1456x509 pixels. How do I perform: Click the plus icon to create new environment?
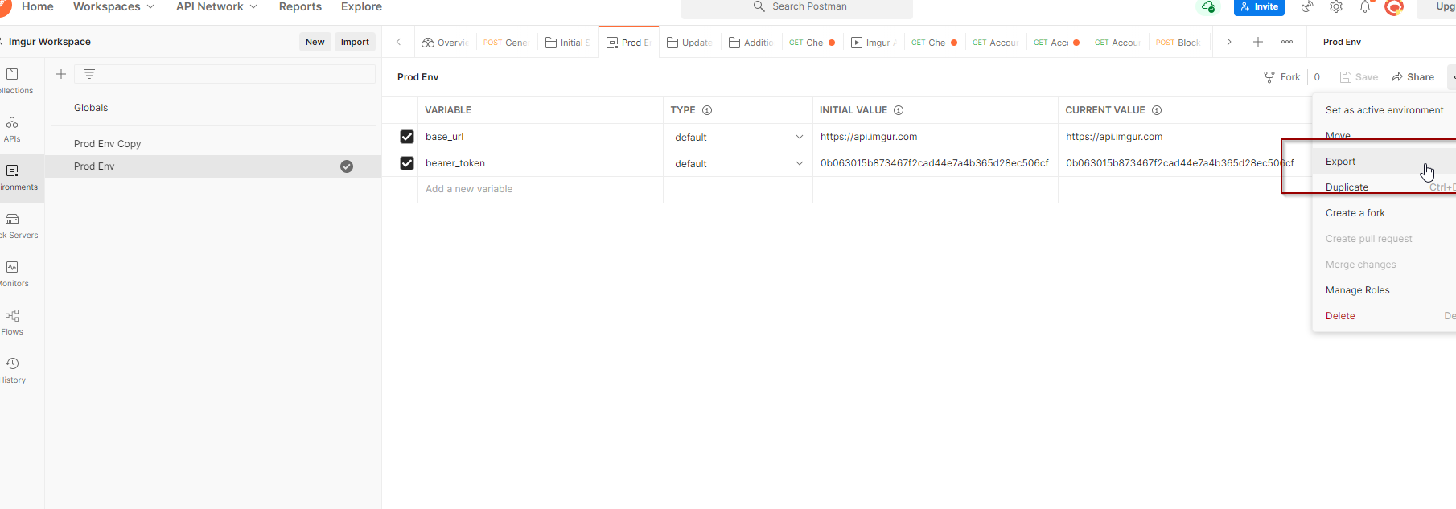click(60, 74)
